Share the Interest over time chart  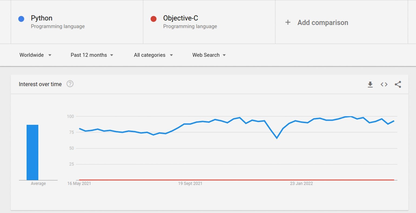[398, 84]
